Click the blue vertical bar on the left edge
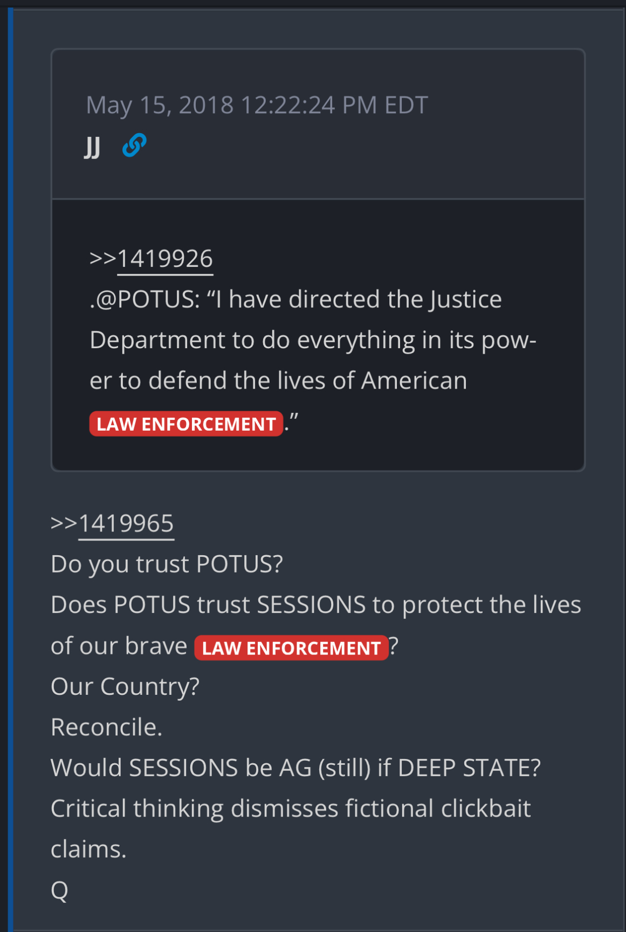Screen dimensions: 626x932 [10, 469]
